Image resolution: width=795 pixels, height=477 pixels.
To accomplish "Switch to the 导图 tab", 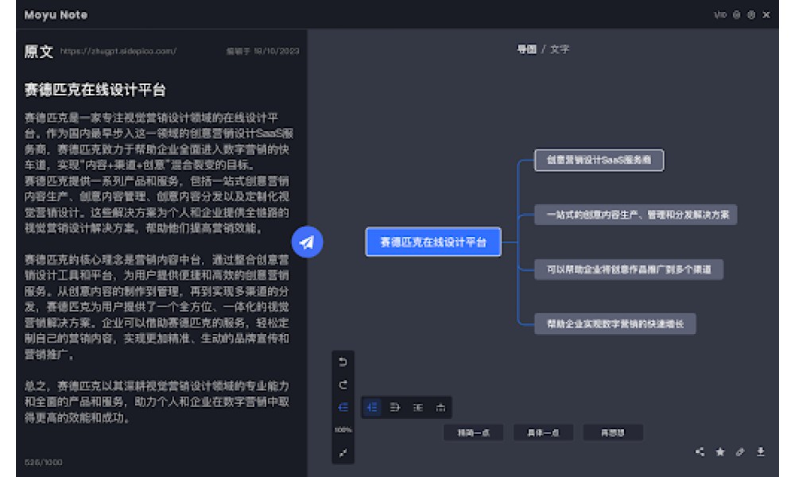I will 526,49.
